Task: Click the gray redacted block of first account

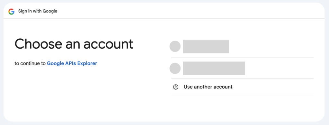Action: tap(206, 46)
